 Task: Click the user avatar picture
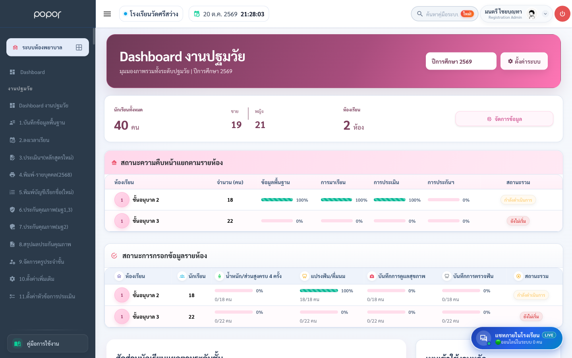(x=531, y=14)
